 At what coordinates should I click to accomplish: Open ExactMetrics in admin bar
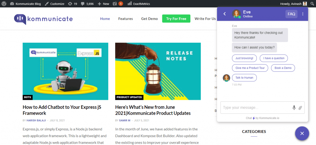tap(139, 4)
